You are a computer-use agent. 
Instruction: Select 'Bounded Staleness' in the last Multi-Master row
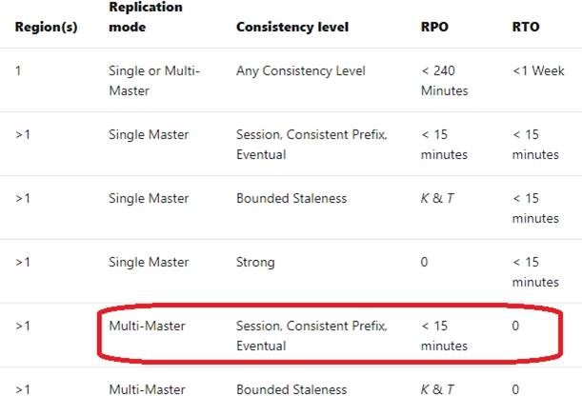(291, 389)
